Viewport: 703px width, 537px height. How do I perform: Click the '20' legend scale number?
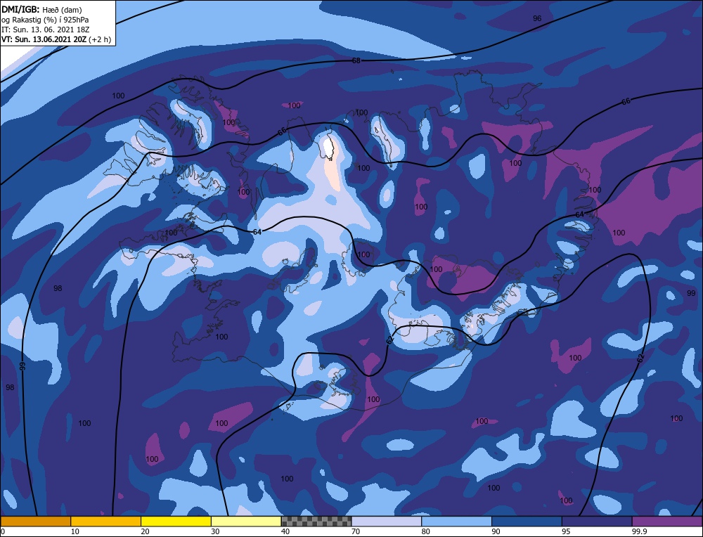click(146, 531)
